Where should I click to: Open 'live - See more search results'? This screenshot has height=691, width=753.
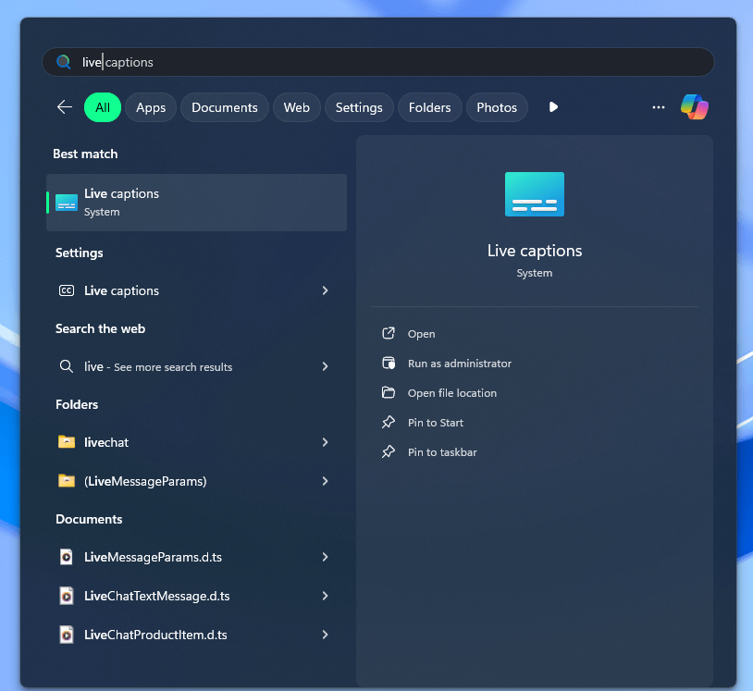(196, 366)
